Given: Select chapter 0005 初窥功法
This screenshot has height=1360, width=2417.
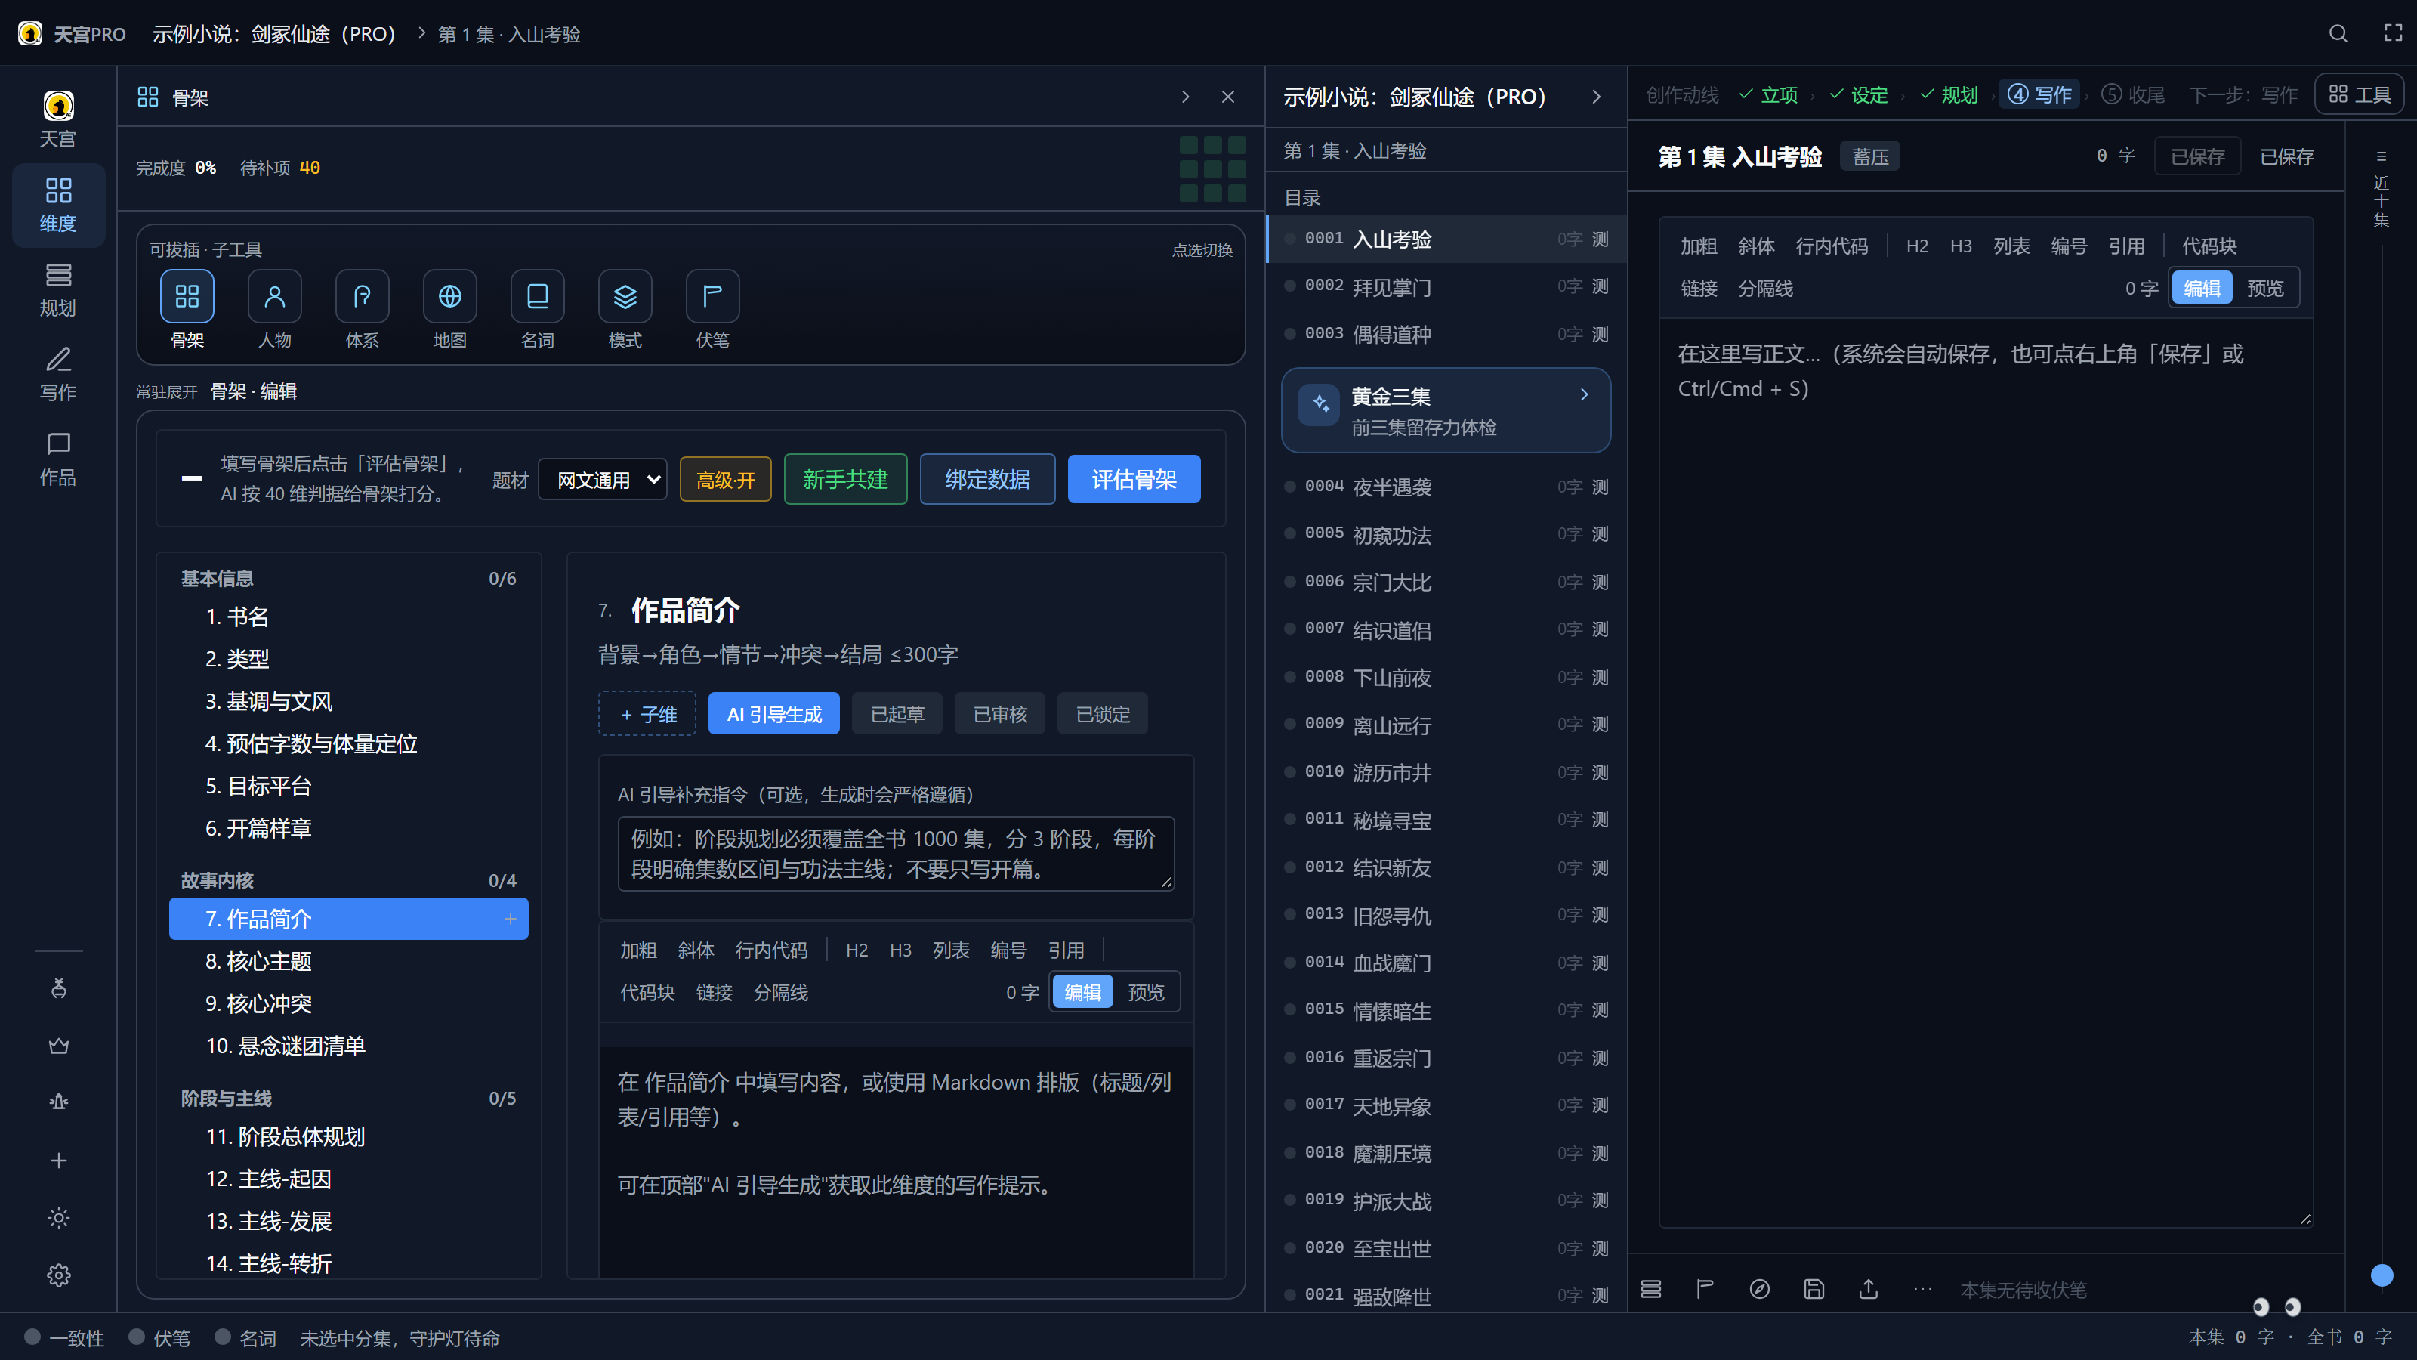Looking at the screenshot, I should click(x=1447, y=534).
